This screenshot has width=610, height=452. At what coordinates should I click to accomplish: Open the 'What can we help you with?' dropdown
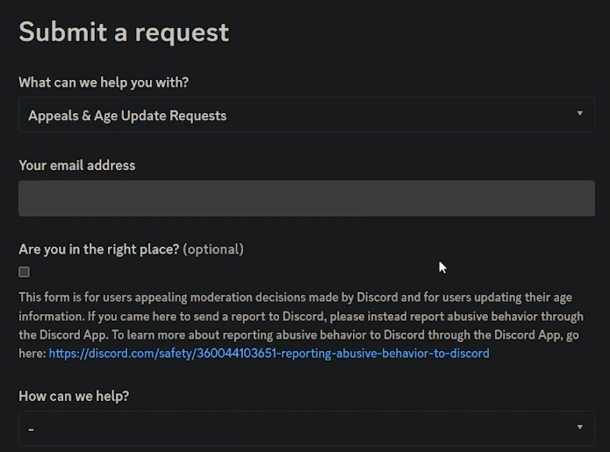tap(306, 115)
